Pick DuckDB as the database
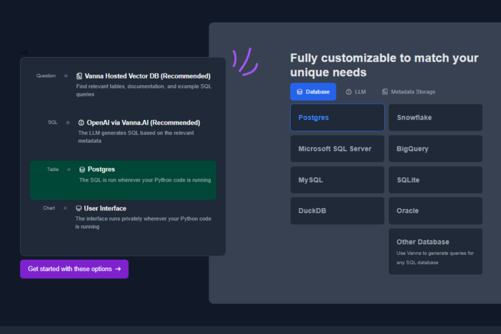 point(338,211)
